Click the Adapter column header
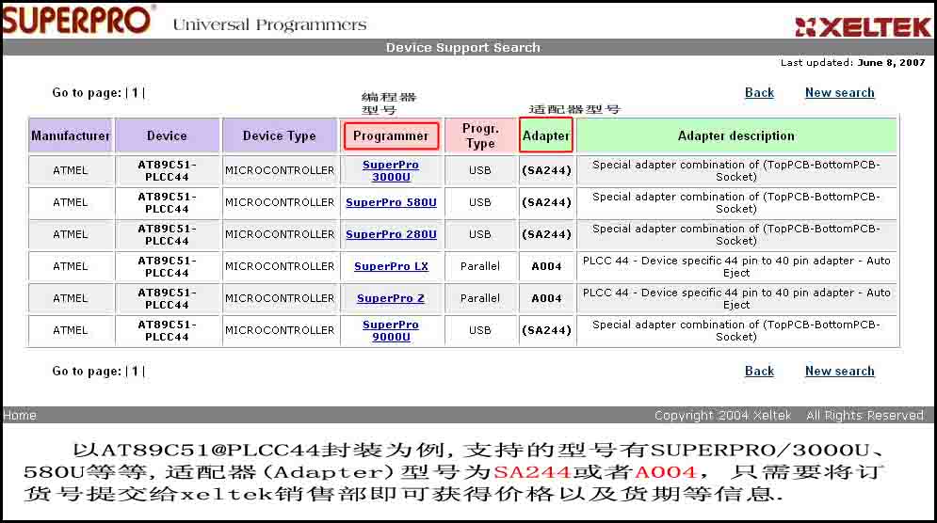This screenshot has width=937, height=523. tap(546, 135)
